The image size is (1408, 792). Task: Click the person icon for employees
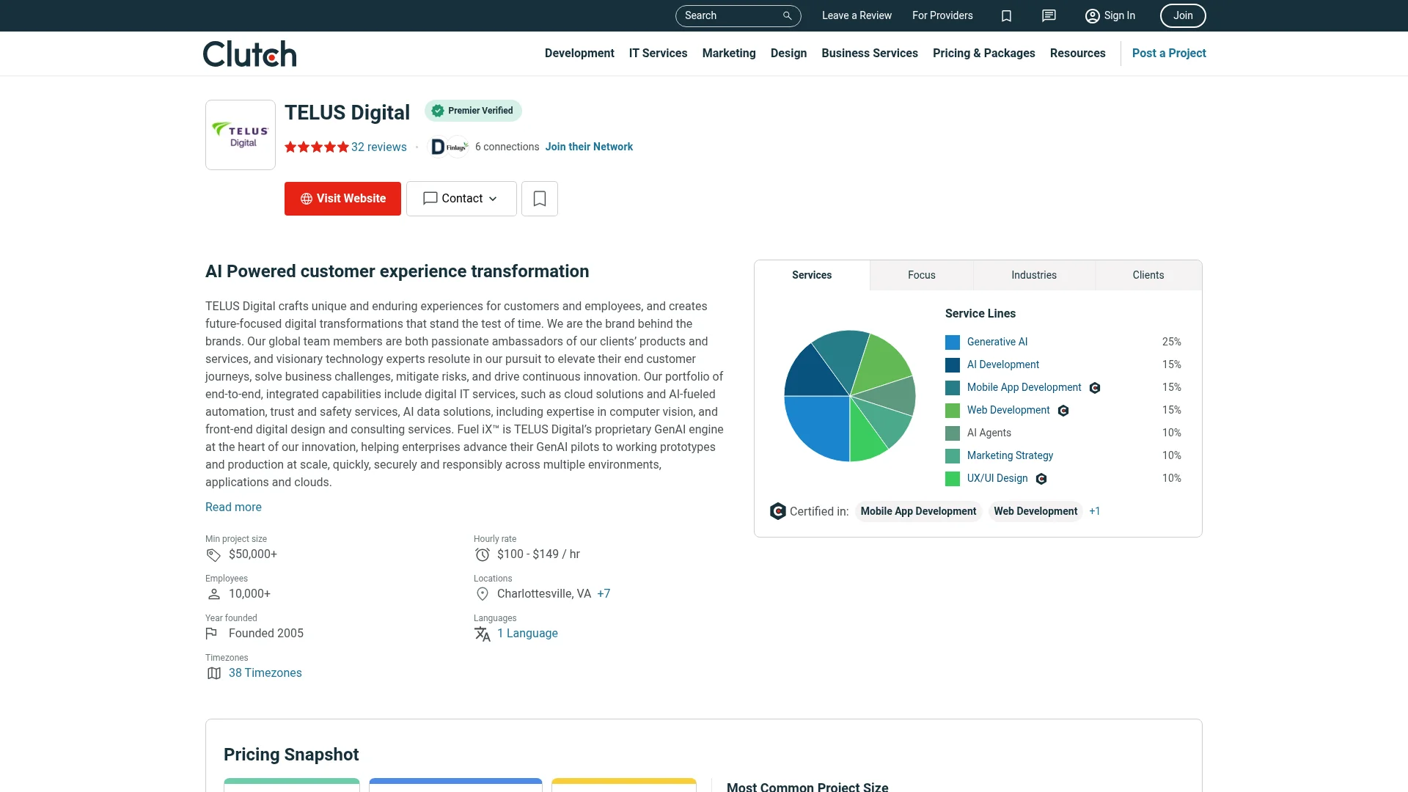[x=213, y=594]
